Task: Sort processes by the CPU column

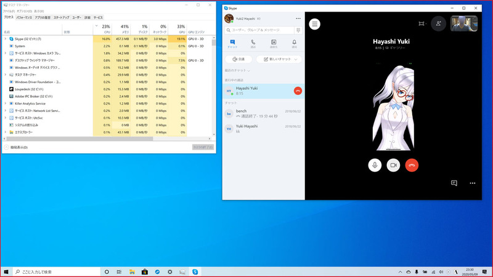Action: click(x=102, y=29)
